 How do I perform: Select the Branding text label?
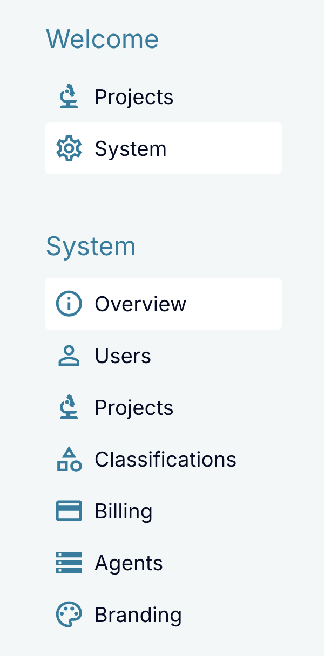138,615
